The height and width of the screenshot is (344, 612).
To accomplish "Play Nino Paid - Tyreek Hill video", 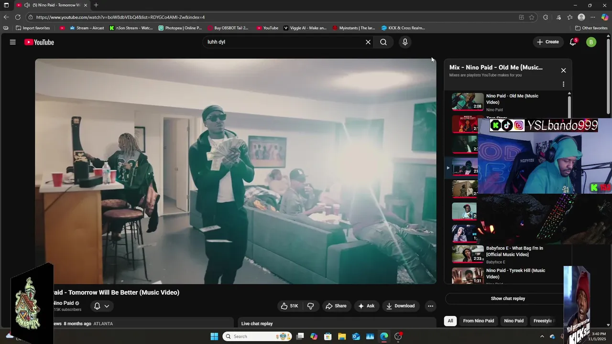I will pos(507,276).
